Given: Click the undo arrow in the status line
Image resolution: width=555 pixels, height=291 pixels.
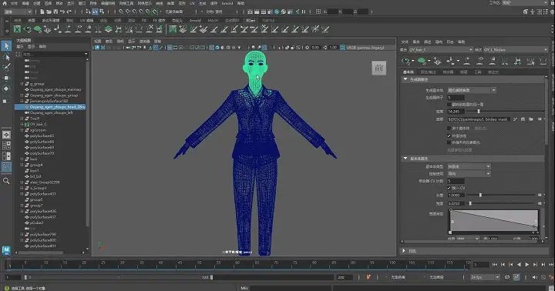Looking at the screenshot, I should point(62,12).
